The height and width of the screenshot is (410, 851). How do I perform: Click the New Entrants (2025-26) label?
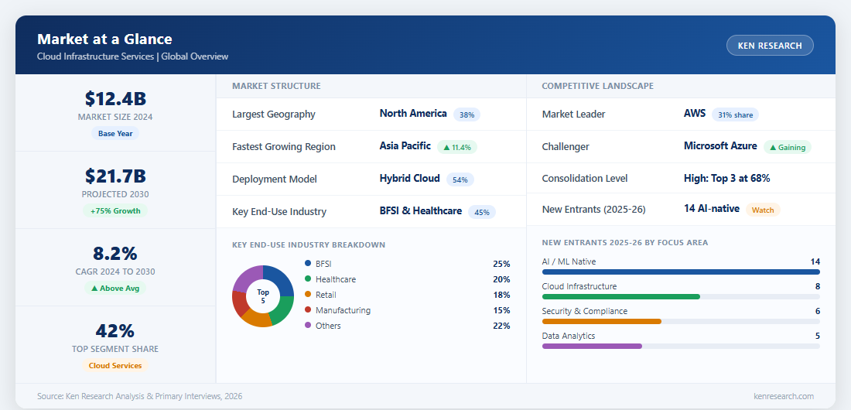(x=593, y=209)
